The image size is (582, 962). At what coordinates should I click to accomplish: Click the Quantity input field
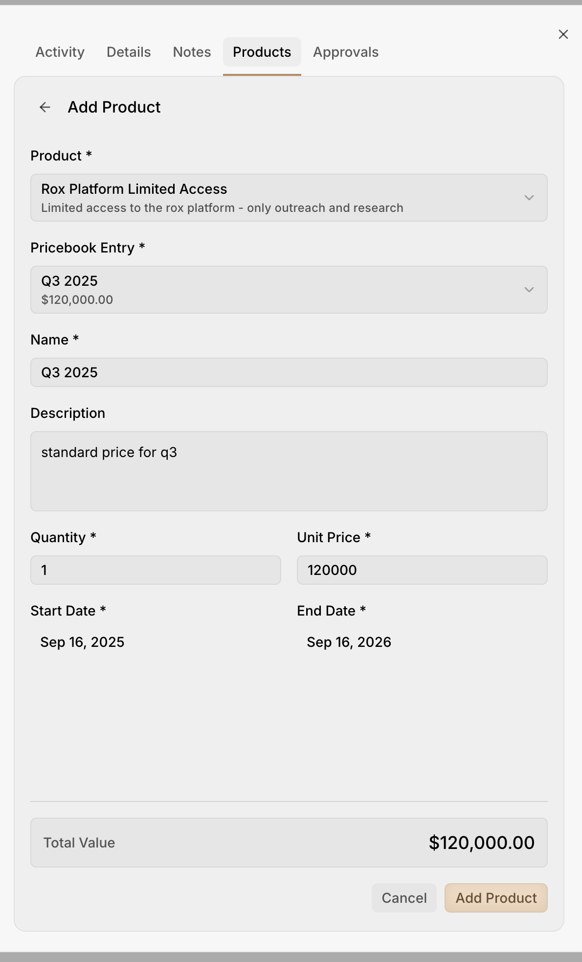(156, 570)
